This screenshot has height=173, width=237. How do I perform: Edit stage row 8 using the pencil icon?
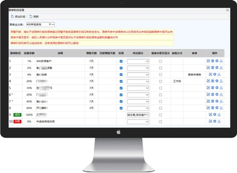pyautogui.click(x=209, y=108)
